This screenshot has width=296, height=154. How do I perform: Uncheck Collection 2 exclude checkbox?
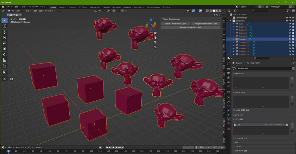[x=287, y=21]
